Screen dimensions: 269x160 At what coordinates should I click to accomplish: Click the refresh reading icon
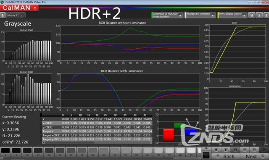pos(254,150)
